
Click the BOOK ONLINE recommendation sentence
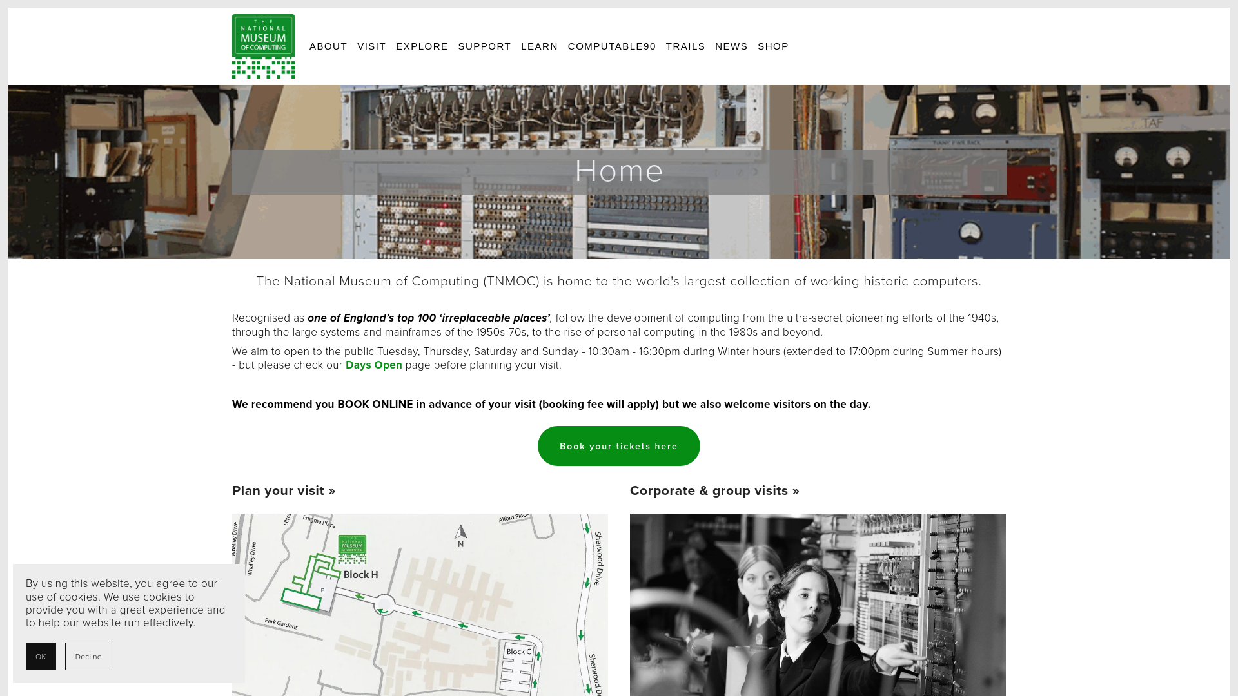551,405
